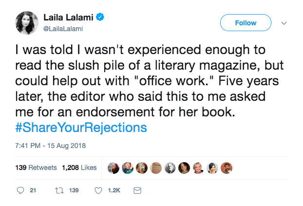Open the last liker avatar with bearded man

point(227,168)
